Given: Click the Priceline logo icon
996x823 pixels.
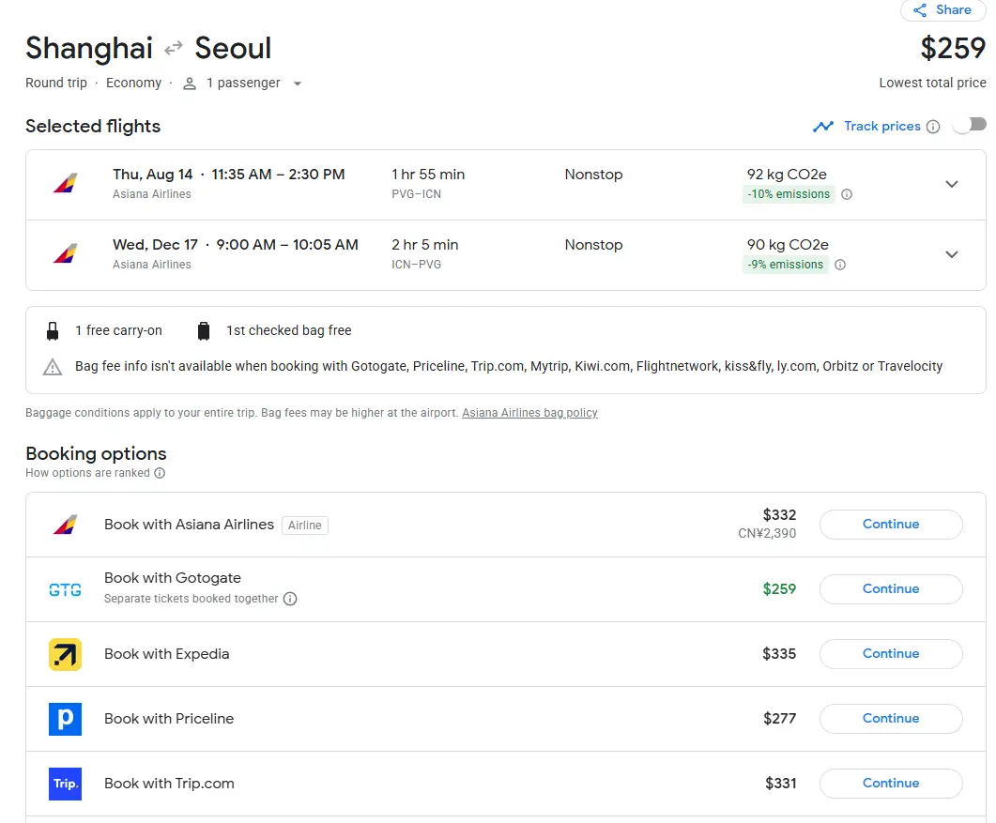Looking at the screenshot, I should click(x=65, y=720).
